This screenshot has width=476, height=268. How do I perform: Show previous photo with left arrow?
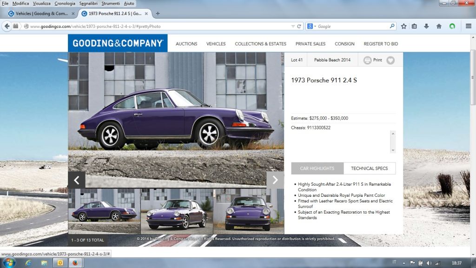[x=77, y=180]
